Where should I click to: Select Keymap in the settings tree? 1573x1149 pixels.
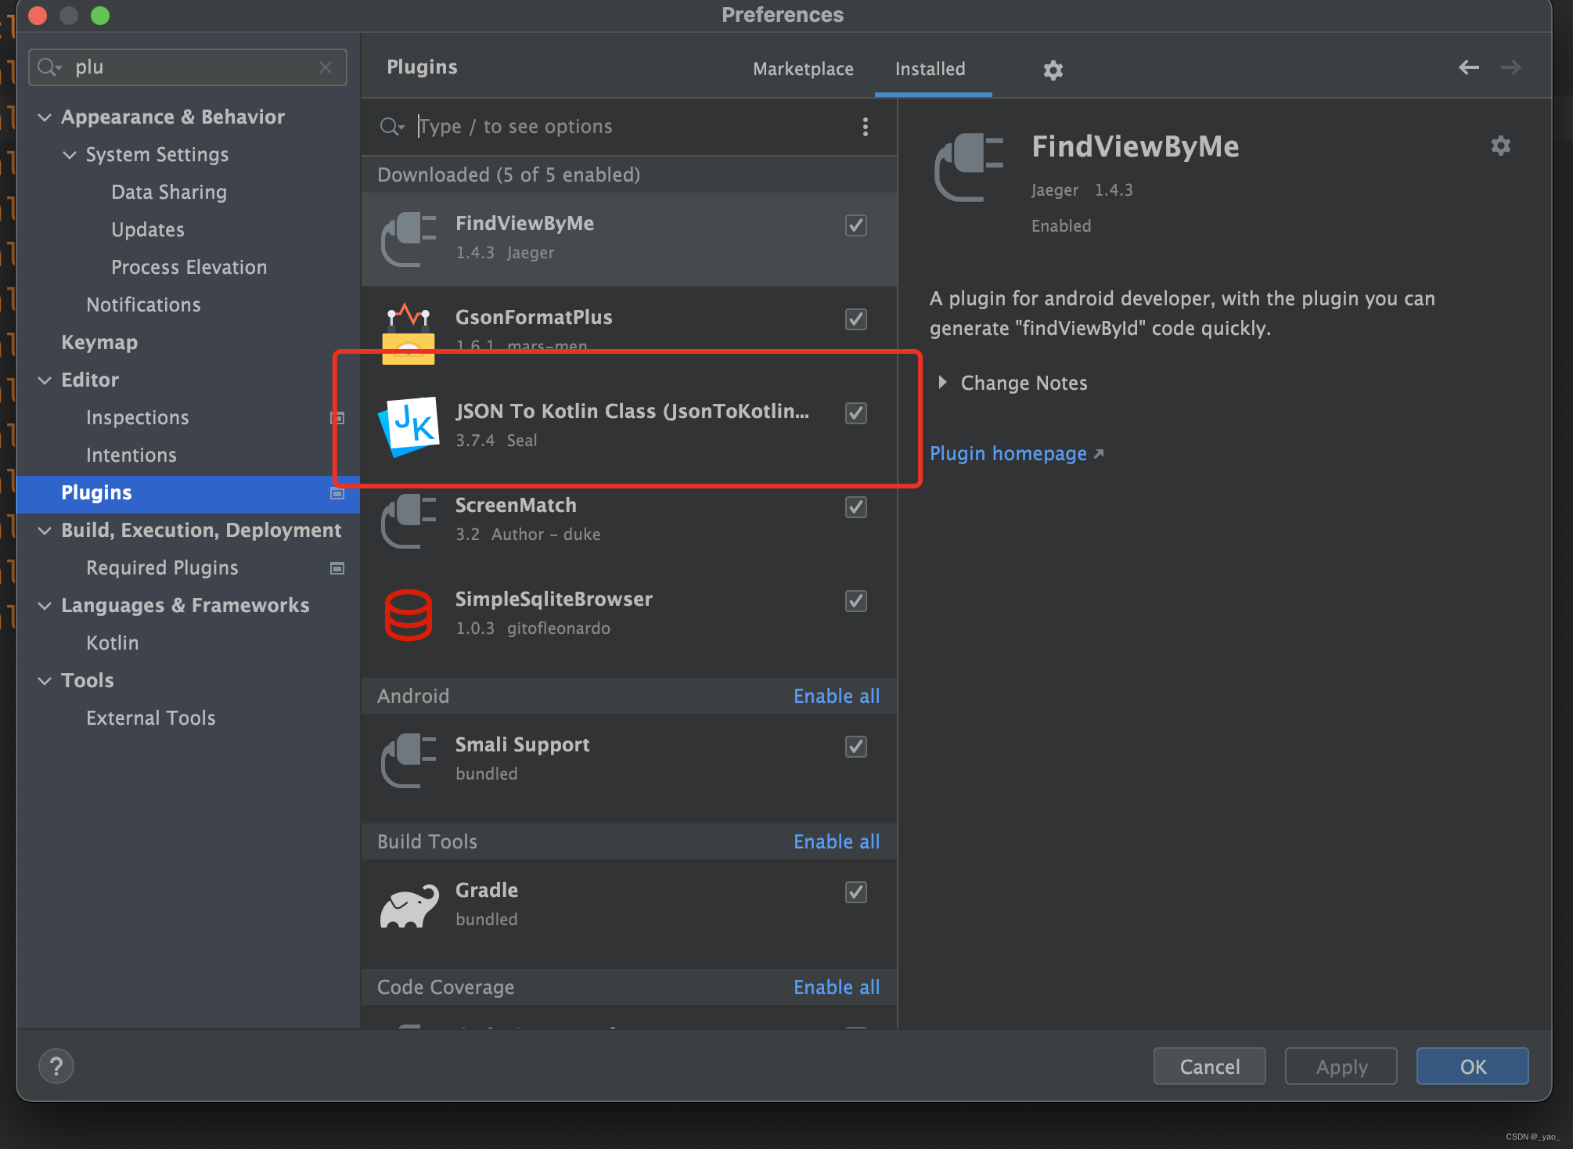pos(99,343)
